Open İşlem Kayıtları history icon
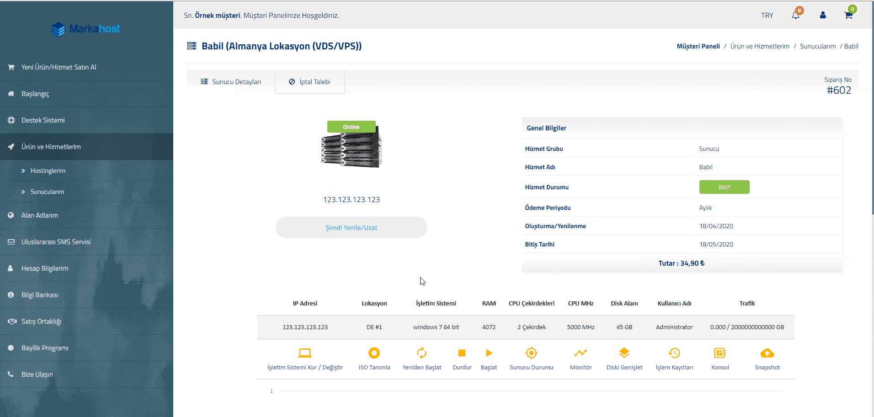This screenshot has width=874, height=417. coord(674,353)
